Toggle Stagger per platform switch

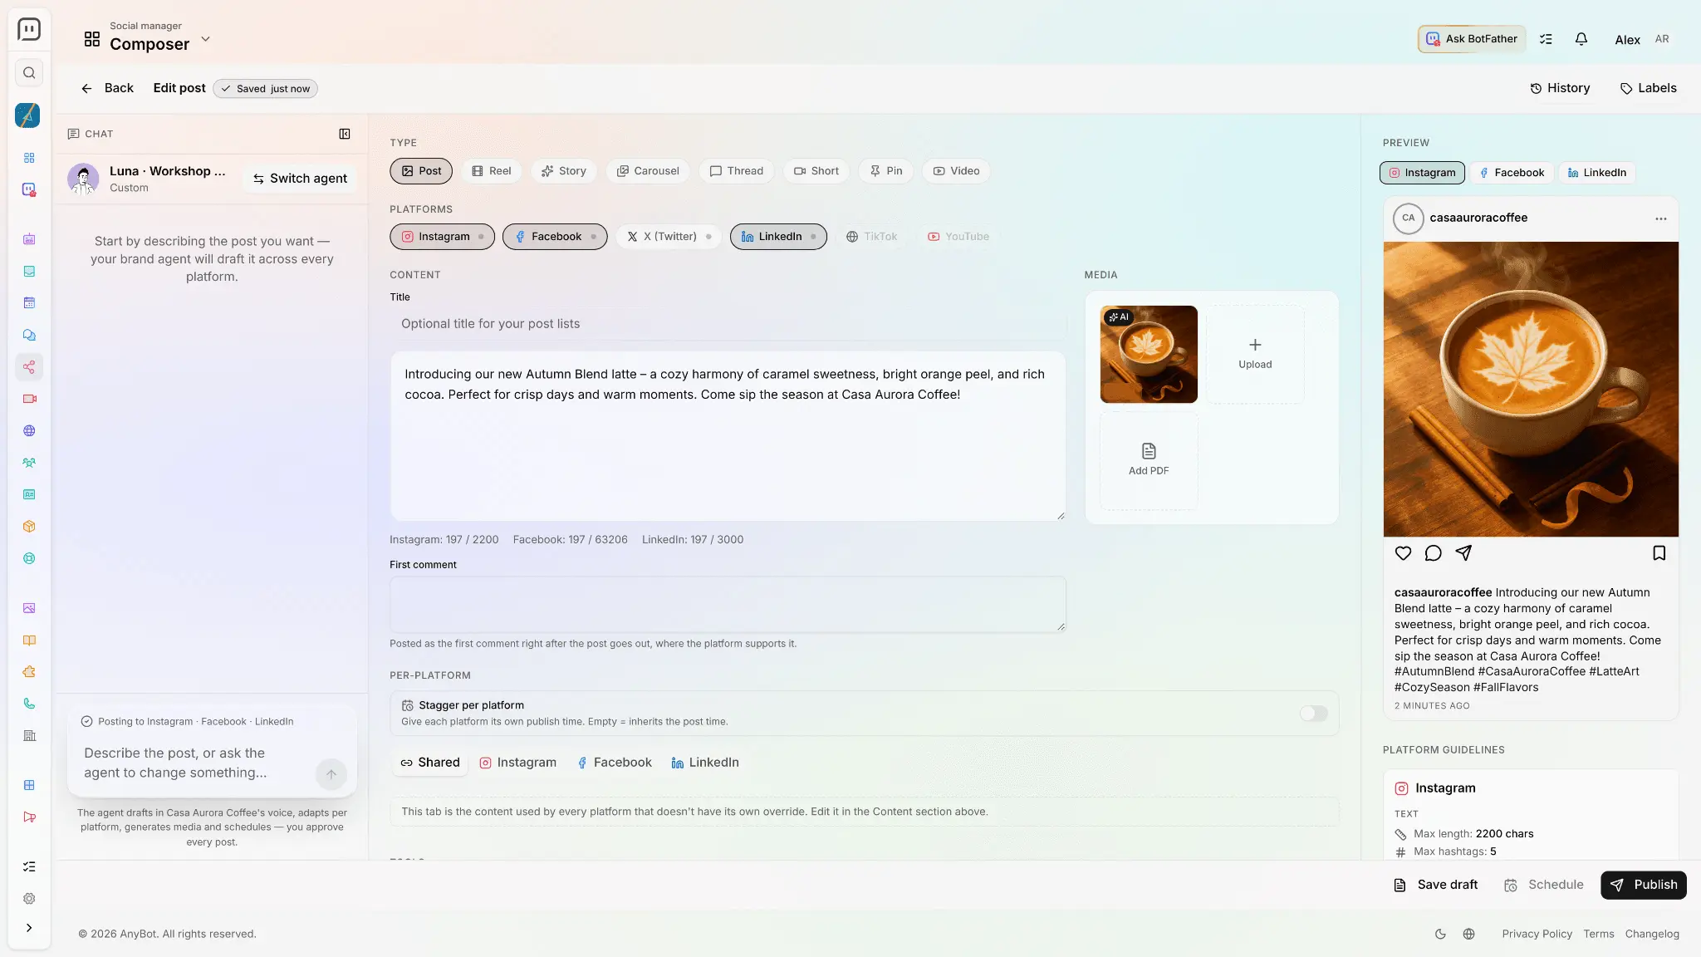(x=1313, y=714)
